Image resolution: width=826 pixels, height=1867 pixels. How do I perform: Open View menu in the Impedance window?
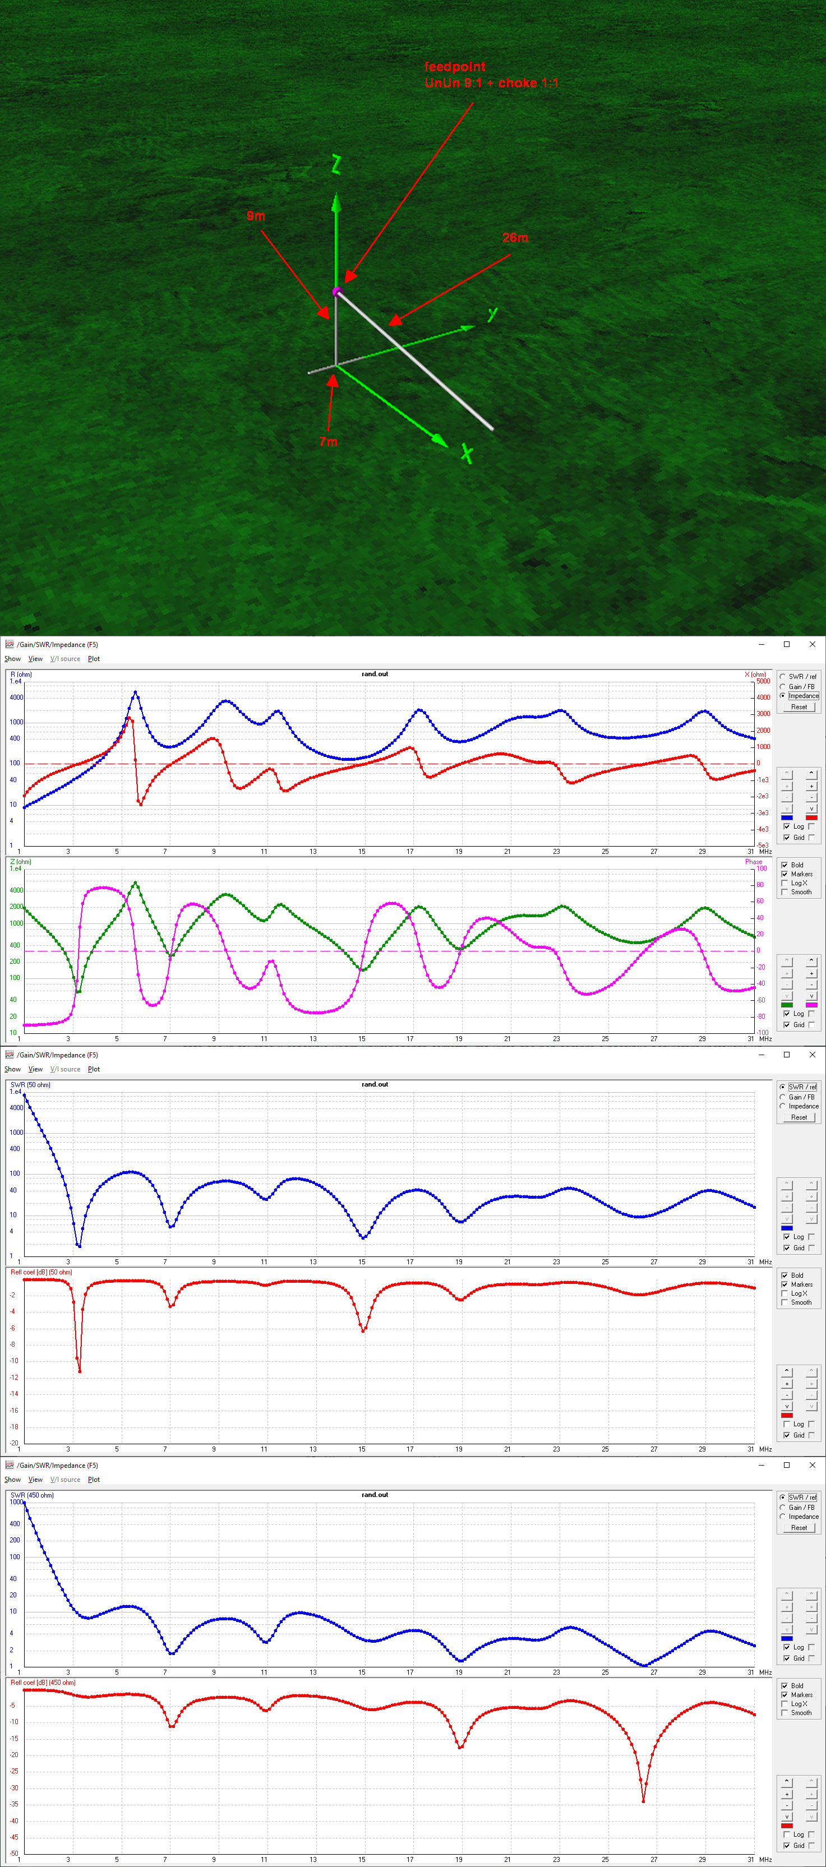pyautogui.click(x=35, y=659)
